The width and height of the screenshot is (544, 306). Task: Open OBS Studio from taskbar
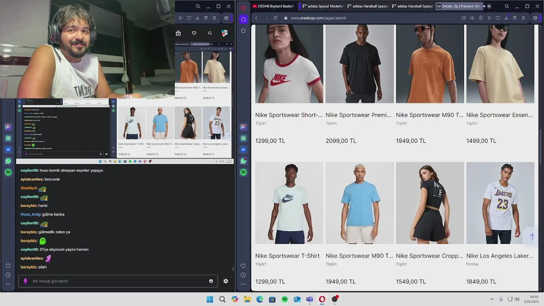coord(335,299)
